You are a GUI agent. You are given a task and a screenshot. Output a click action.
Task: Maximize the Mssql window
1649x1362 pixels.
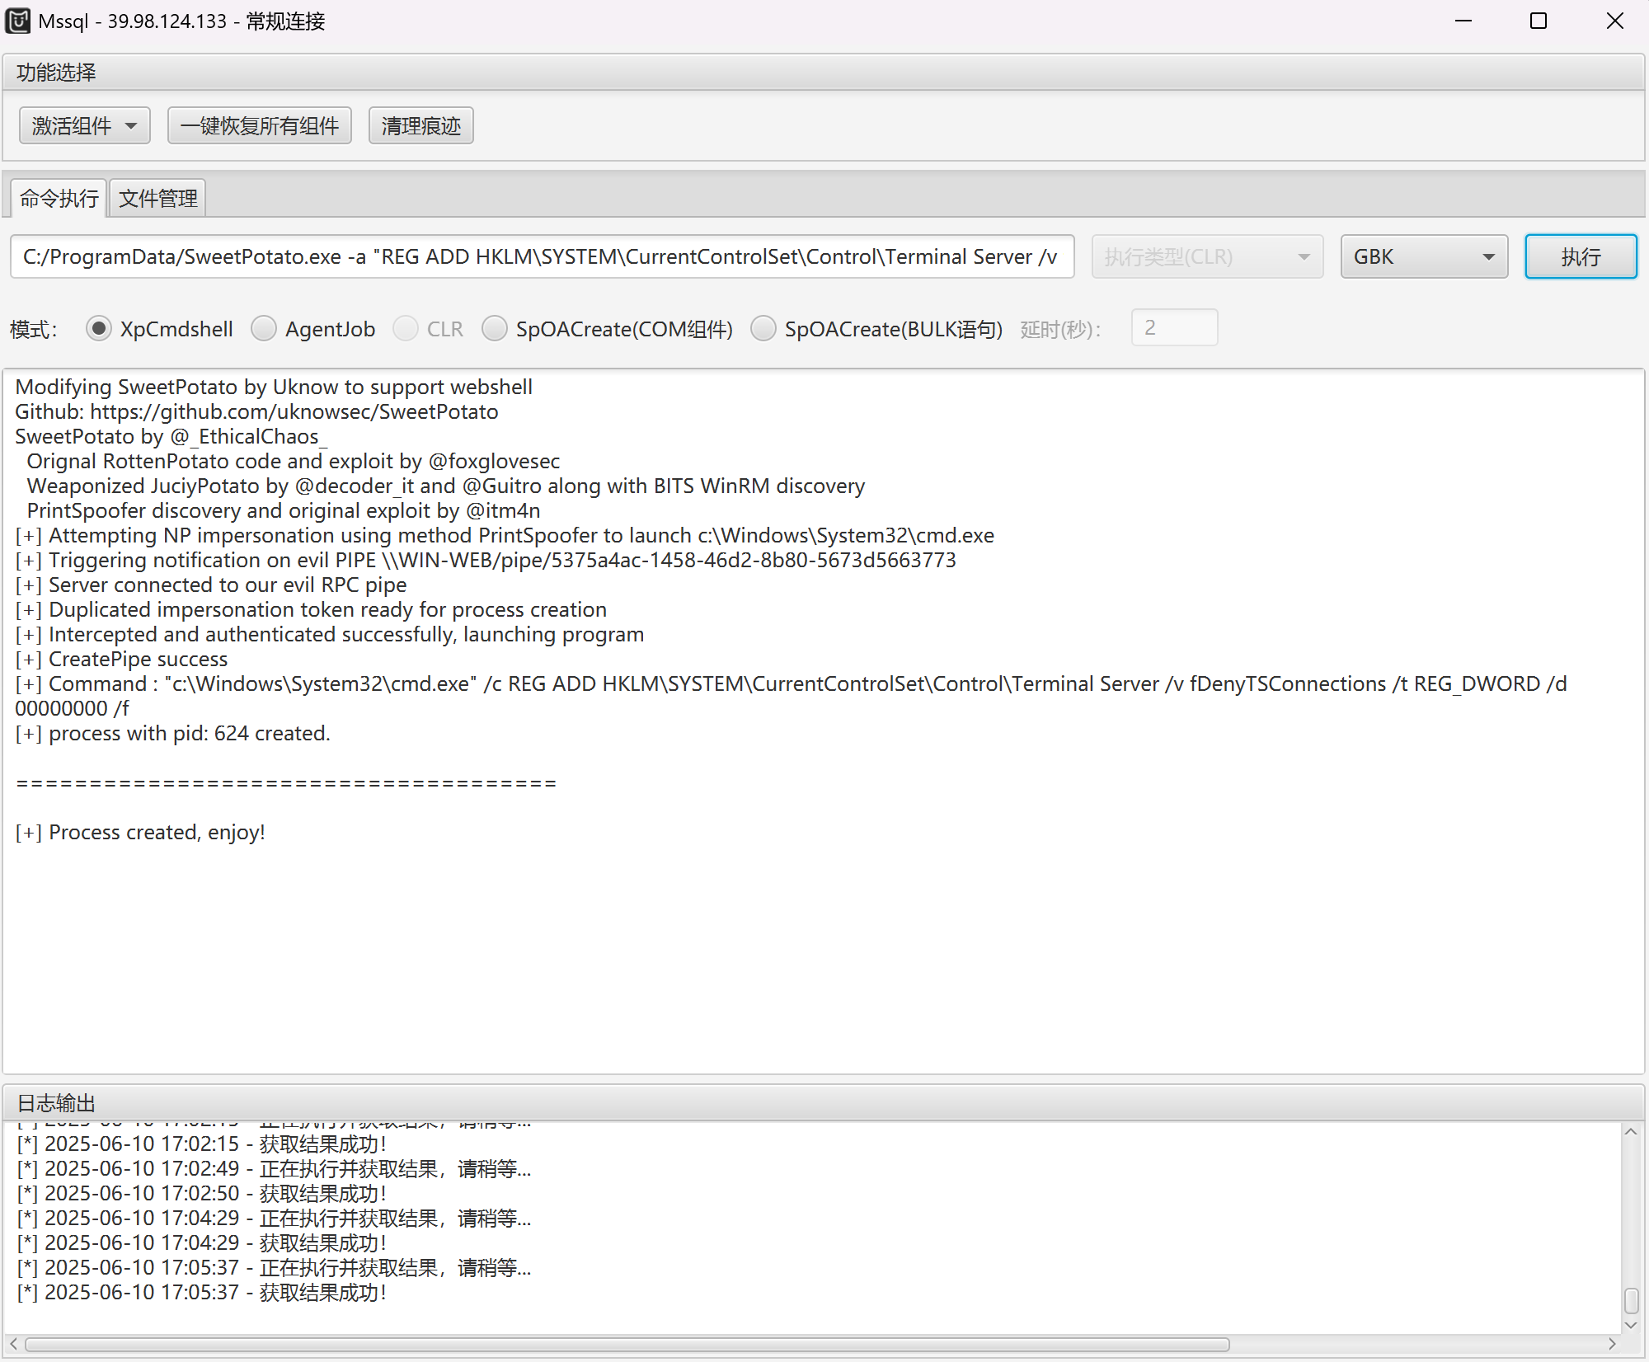[1538, 21]
